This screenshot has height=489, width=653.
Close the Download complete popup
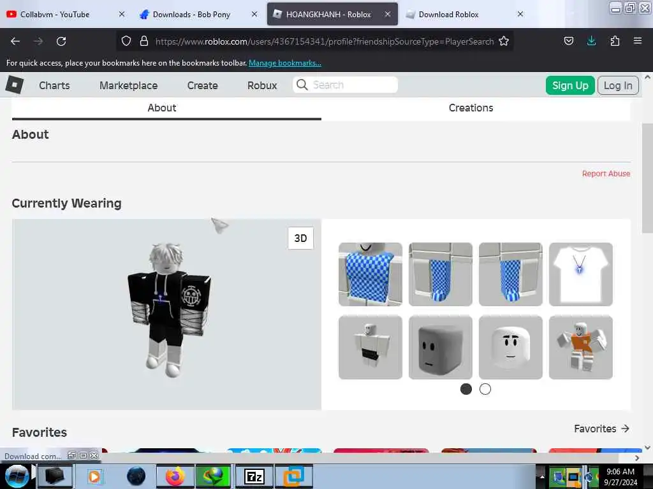tap(94, 456)
